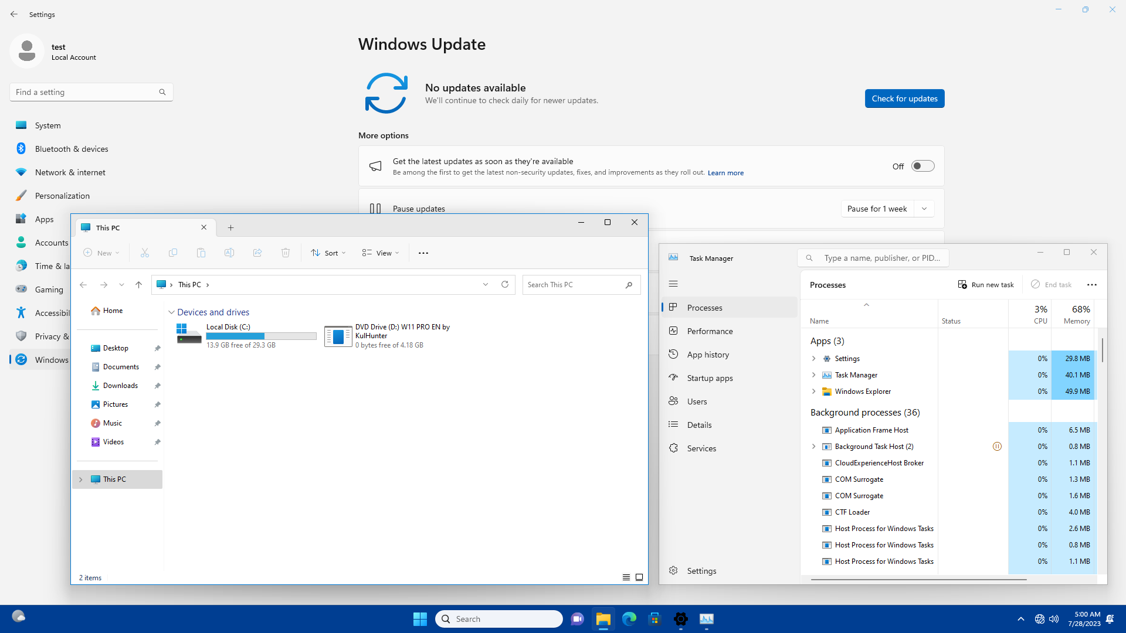Click the Run new task icon
This screenshot has height=633, width=1126.
pos(962,285)
